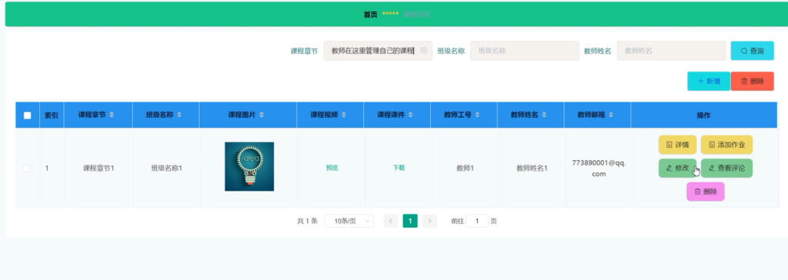Sort by 课程课件 column arrows
Viewport: 788px width, 280px height.
click(411, 115)
